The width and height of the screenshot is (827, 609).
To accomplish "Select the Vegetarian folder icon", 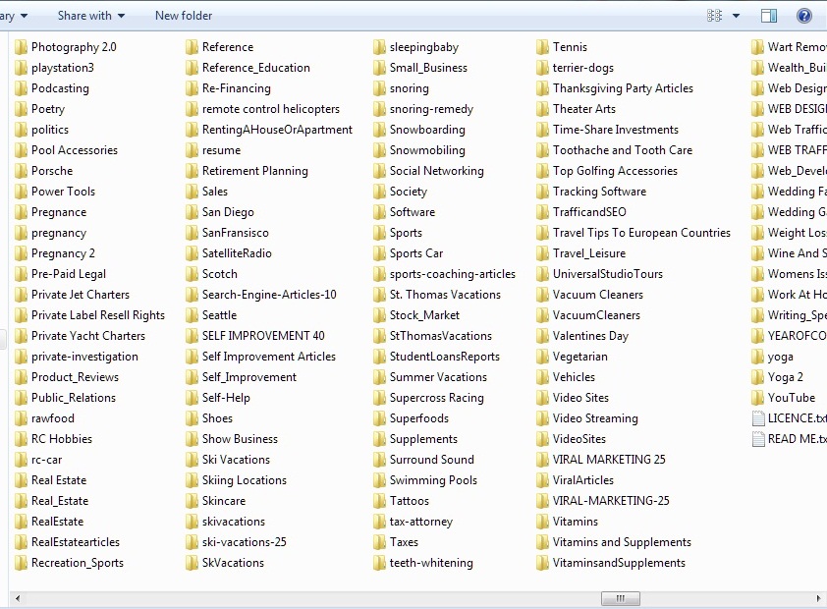I will 542,357.
